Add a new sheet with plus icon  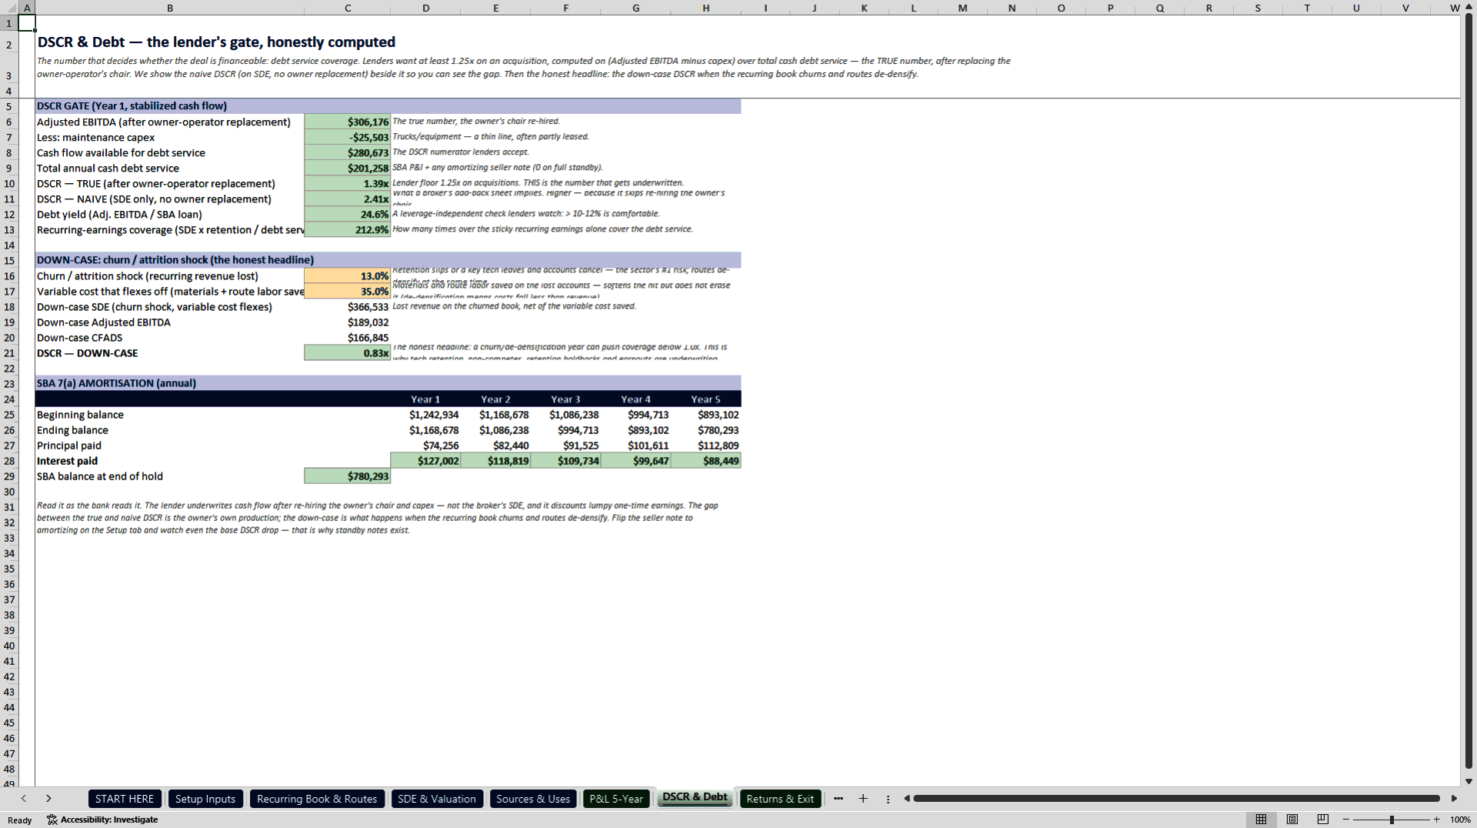(863, 799)
